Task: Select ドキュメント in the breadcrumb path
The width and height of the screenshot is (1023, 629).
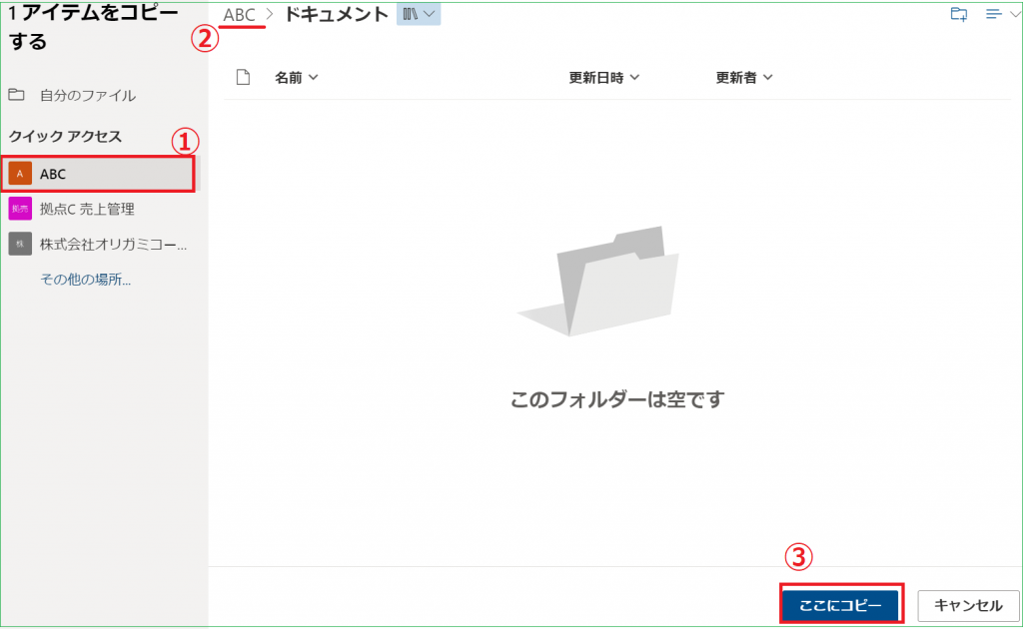Action: pos(337,15)
